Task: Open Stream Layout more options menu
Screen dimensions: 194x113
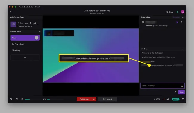Action: 39,32
